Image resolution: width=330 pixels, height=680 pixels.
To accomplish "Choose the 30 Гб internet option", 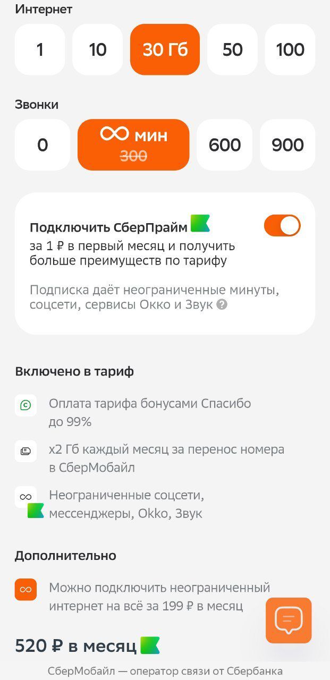I will [165, 49].
